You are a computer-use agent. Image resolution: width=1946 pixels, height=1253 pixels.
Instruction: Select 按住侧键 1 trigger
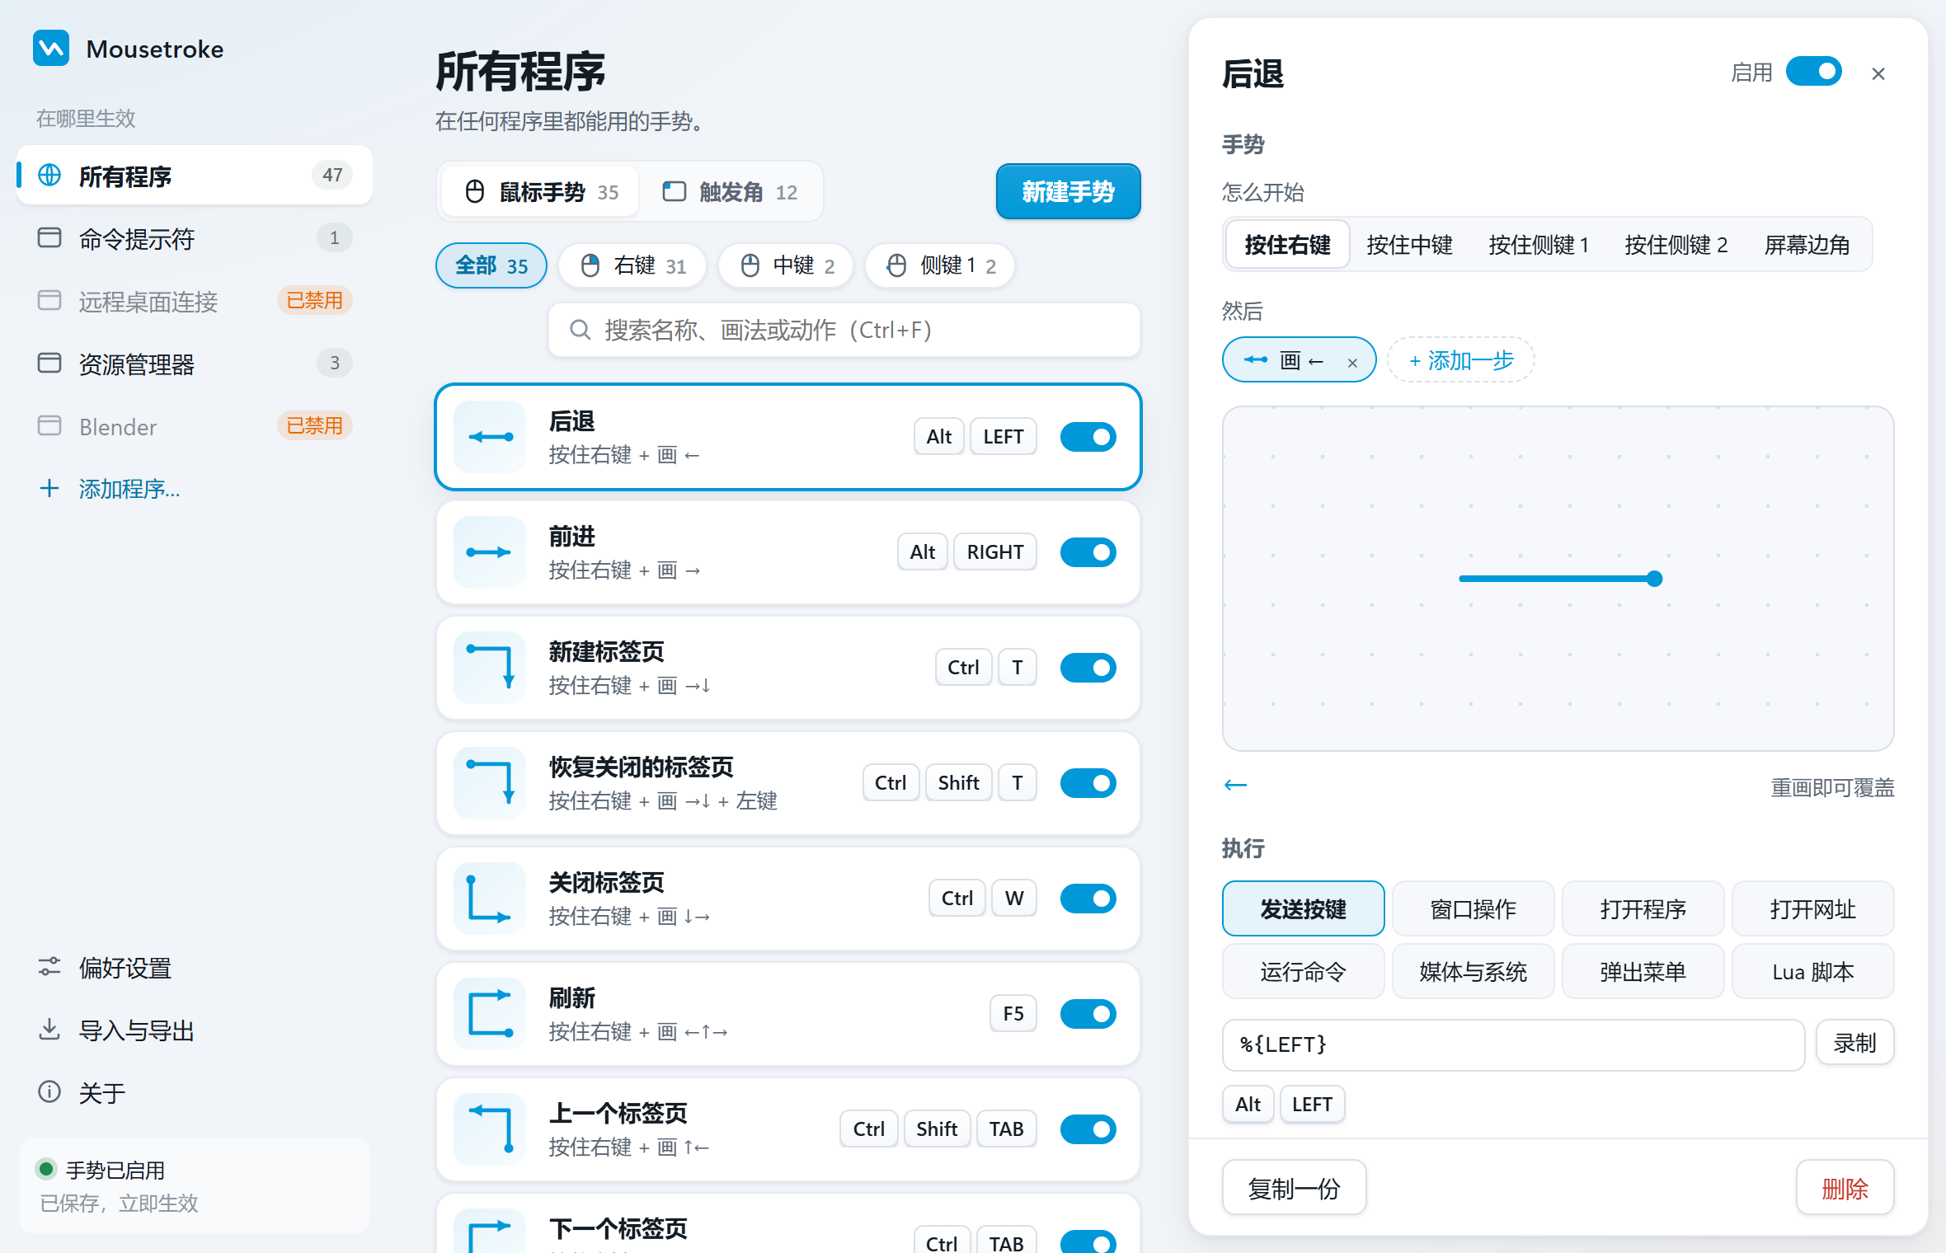(1539, 245)
